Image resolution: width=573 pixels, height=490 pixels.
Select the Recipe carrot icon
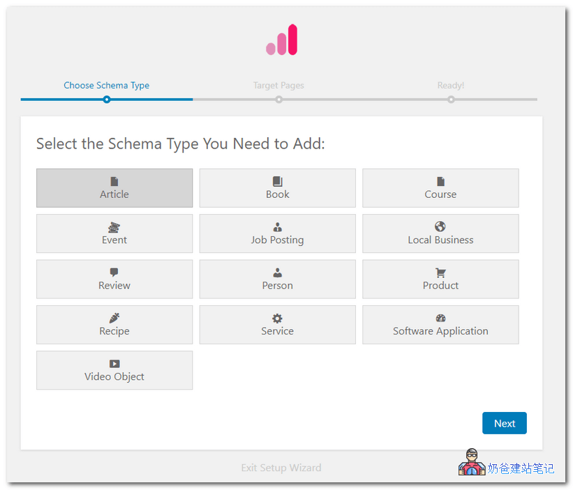pos(114,318)
